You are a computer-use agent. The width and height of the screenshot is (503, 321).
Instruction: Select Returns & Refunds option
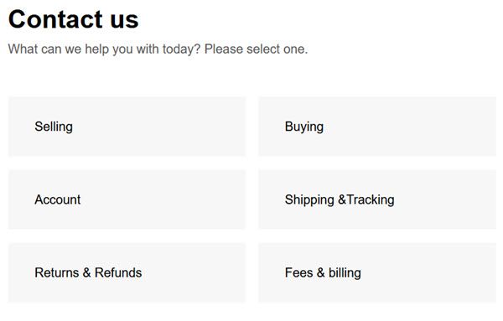(x=127, y=272)
